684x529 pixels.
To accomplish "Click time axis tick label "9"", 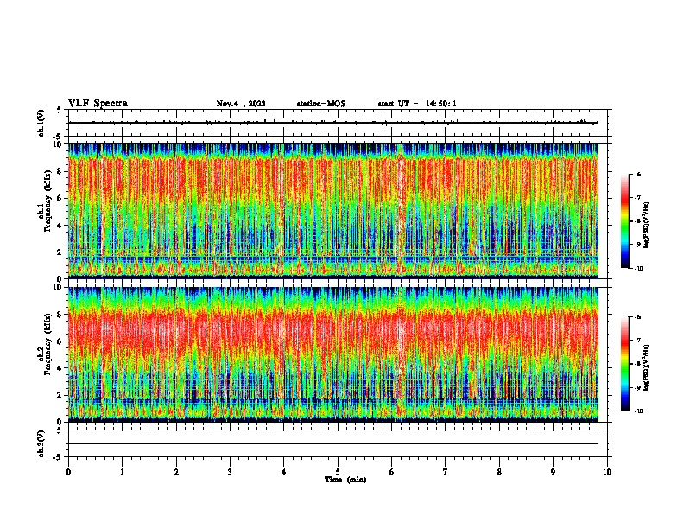I will click(x=553, y=472).
